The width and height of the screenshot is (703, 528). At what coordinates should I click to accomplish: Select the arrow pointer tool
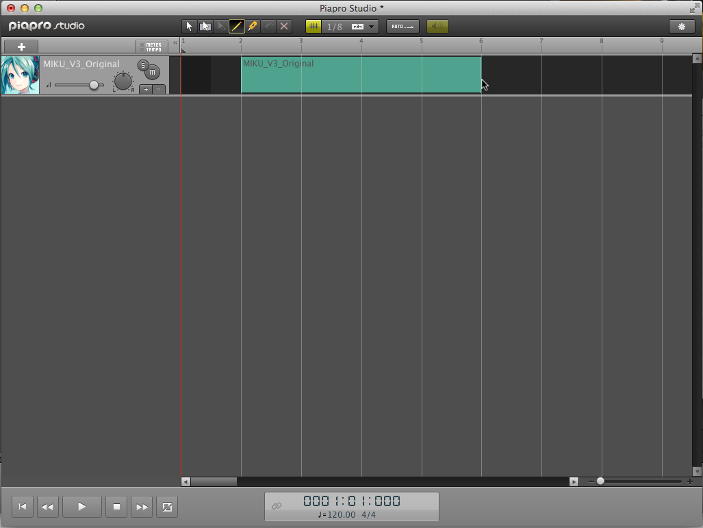pyautogui.click(x=189, y=27)
